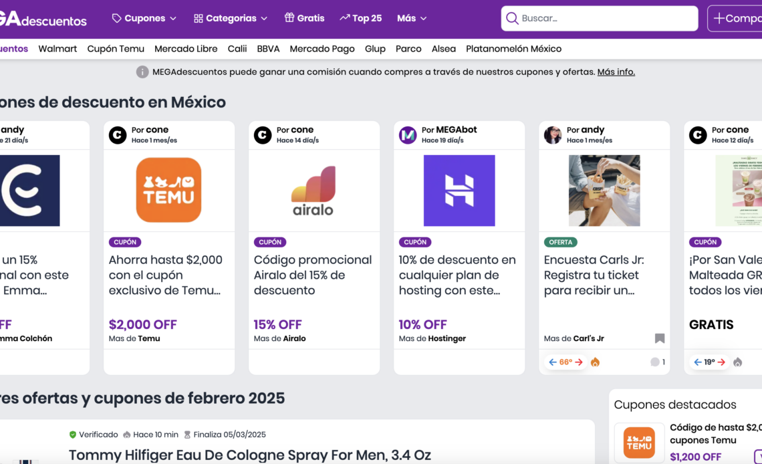762x464 pixels.
Task: Click the Categorías grid icon
Action: pyautogui.click(x=199, y=19)
